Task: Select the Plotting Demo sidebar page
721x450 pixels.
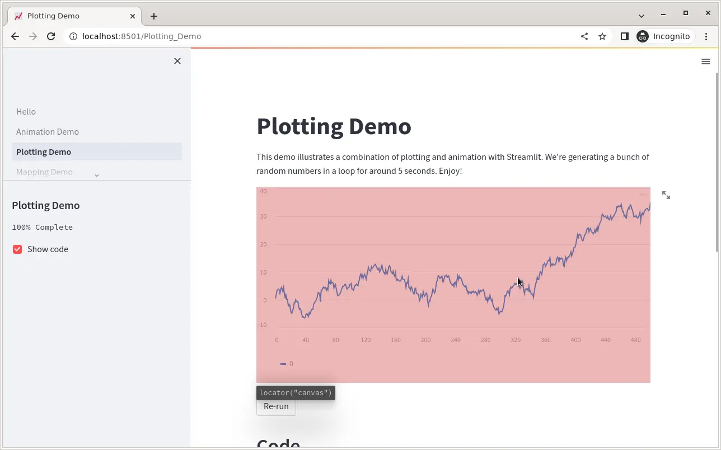Action: [x=97, y=152]
